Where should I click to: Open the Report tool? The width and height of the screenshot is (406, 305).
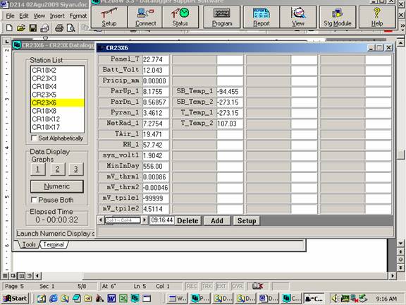tap(262, 17)
